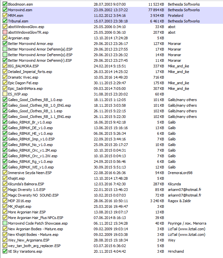
Task: Select Galleo_Good_Clothes_RB_1.0_ENG.esp file name
Action: (x=39, y=105)
